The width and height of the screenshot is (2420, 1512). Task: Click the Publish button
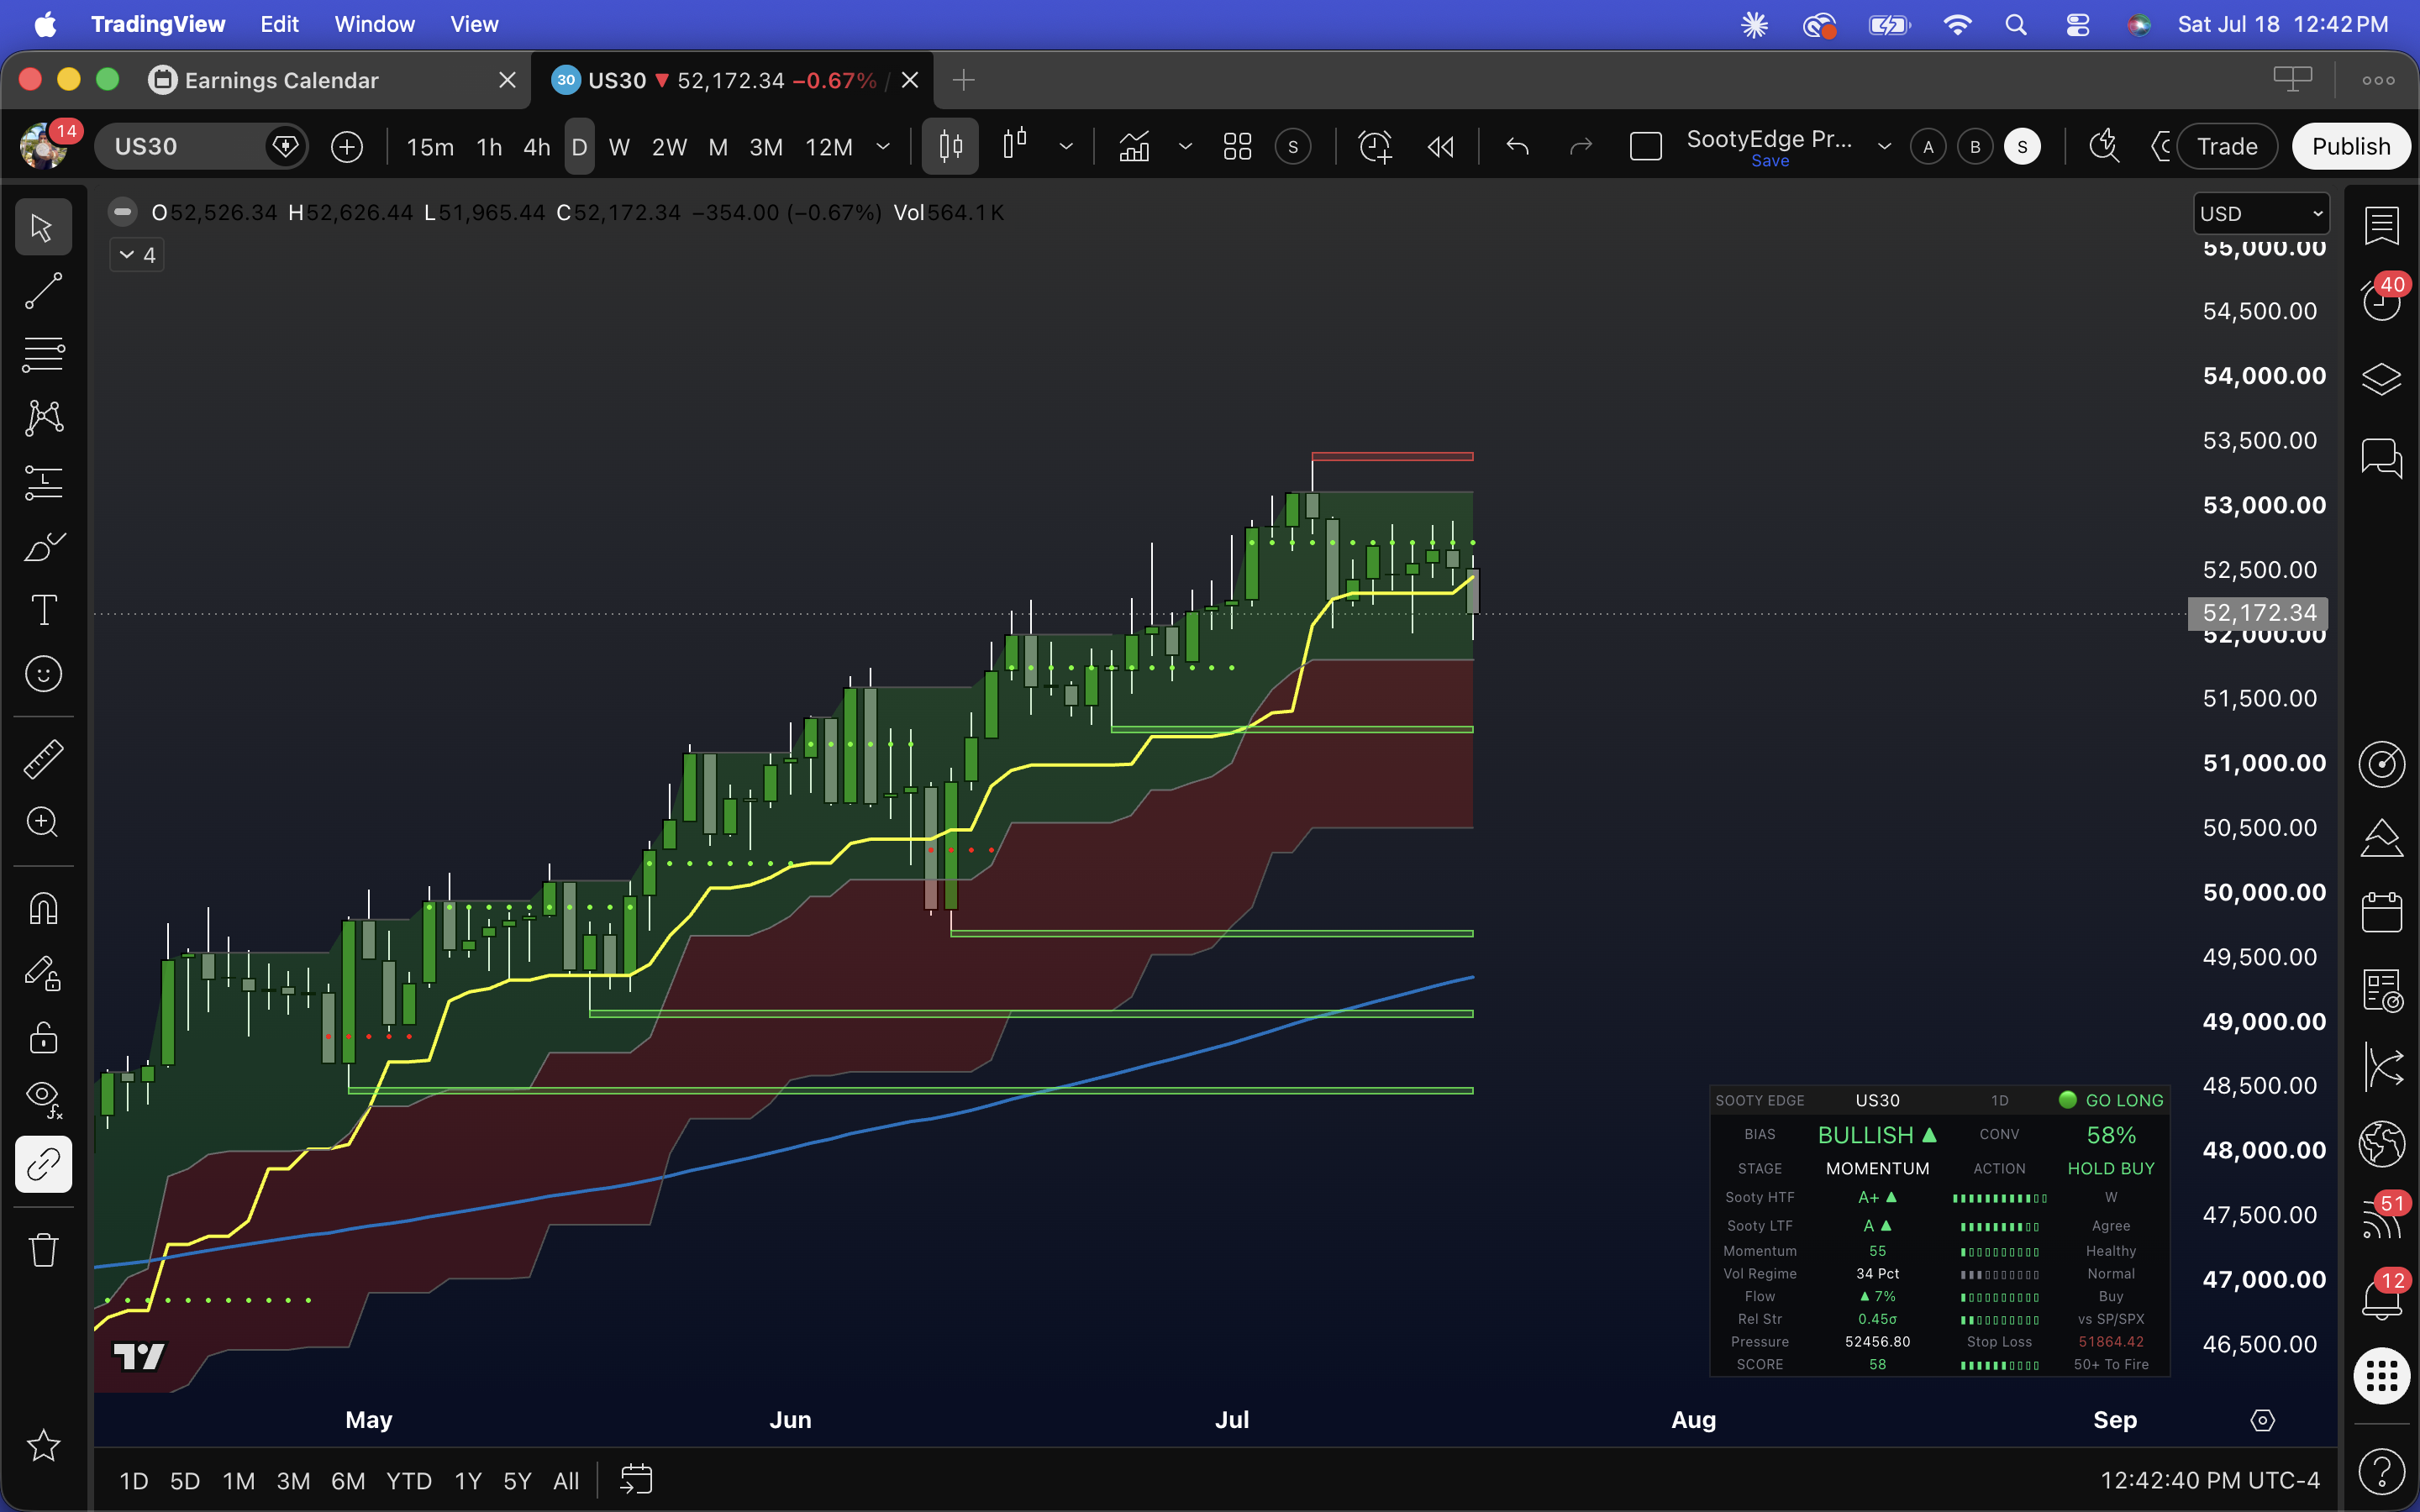point(2350,147)
